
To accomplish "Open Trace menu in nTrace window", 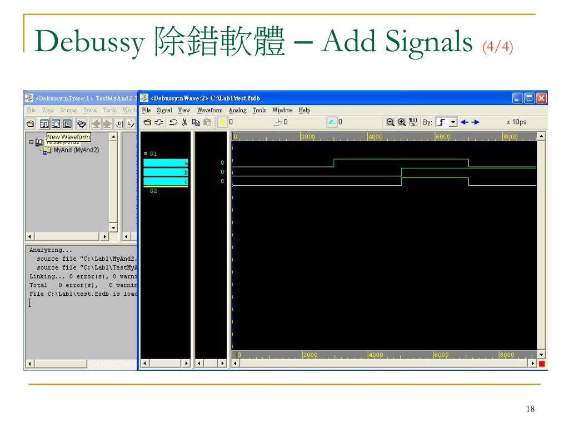I will tap(90, 110).
